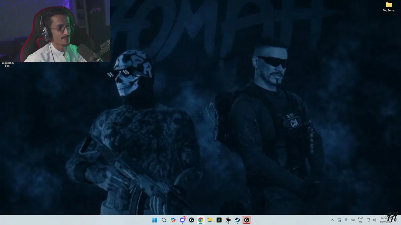Switch to Google Chrome on the taskbar
Image resolution: width=401 pixels, height=225 pixels.
coord(200,220)
